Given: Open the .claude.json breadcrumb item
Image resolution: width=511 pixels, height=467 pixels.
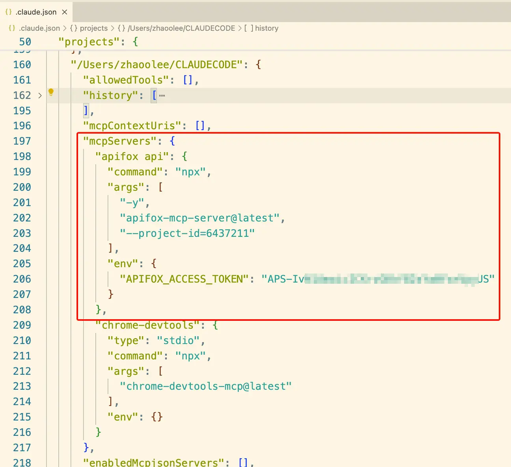Looking at the screenshot, I should [39, 28].
